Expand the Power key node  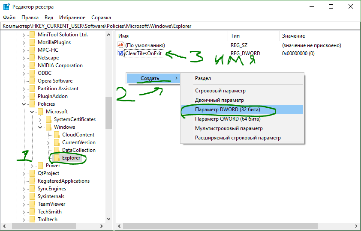pyautogui.click(x=32, y=166)
